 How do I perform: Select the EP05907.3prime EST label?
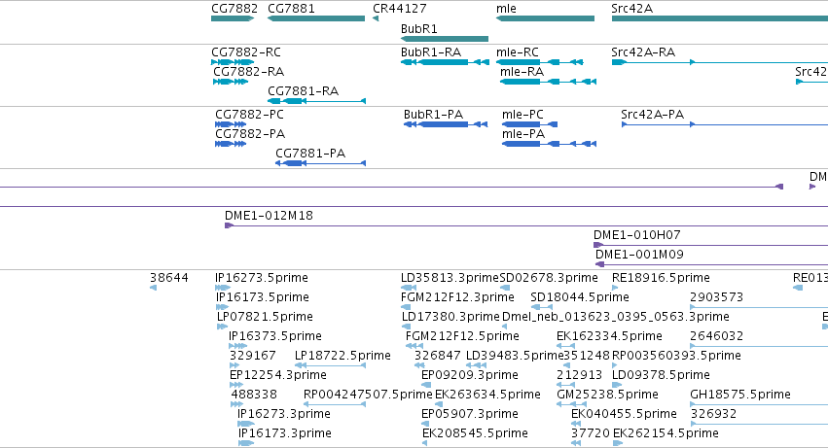click(470, 415)
